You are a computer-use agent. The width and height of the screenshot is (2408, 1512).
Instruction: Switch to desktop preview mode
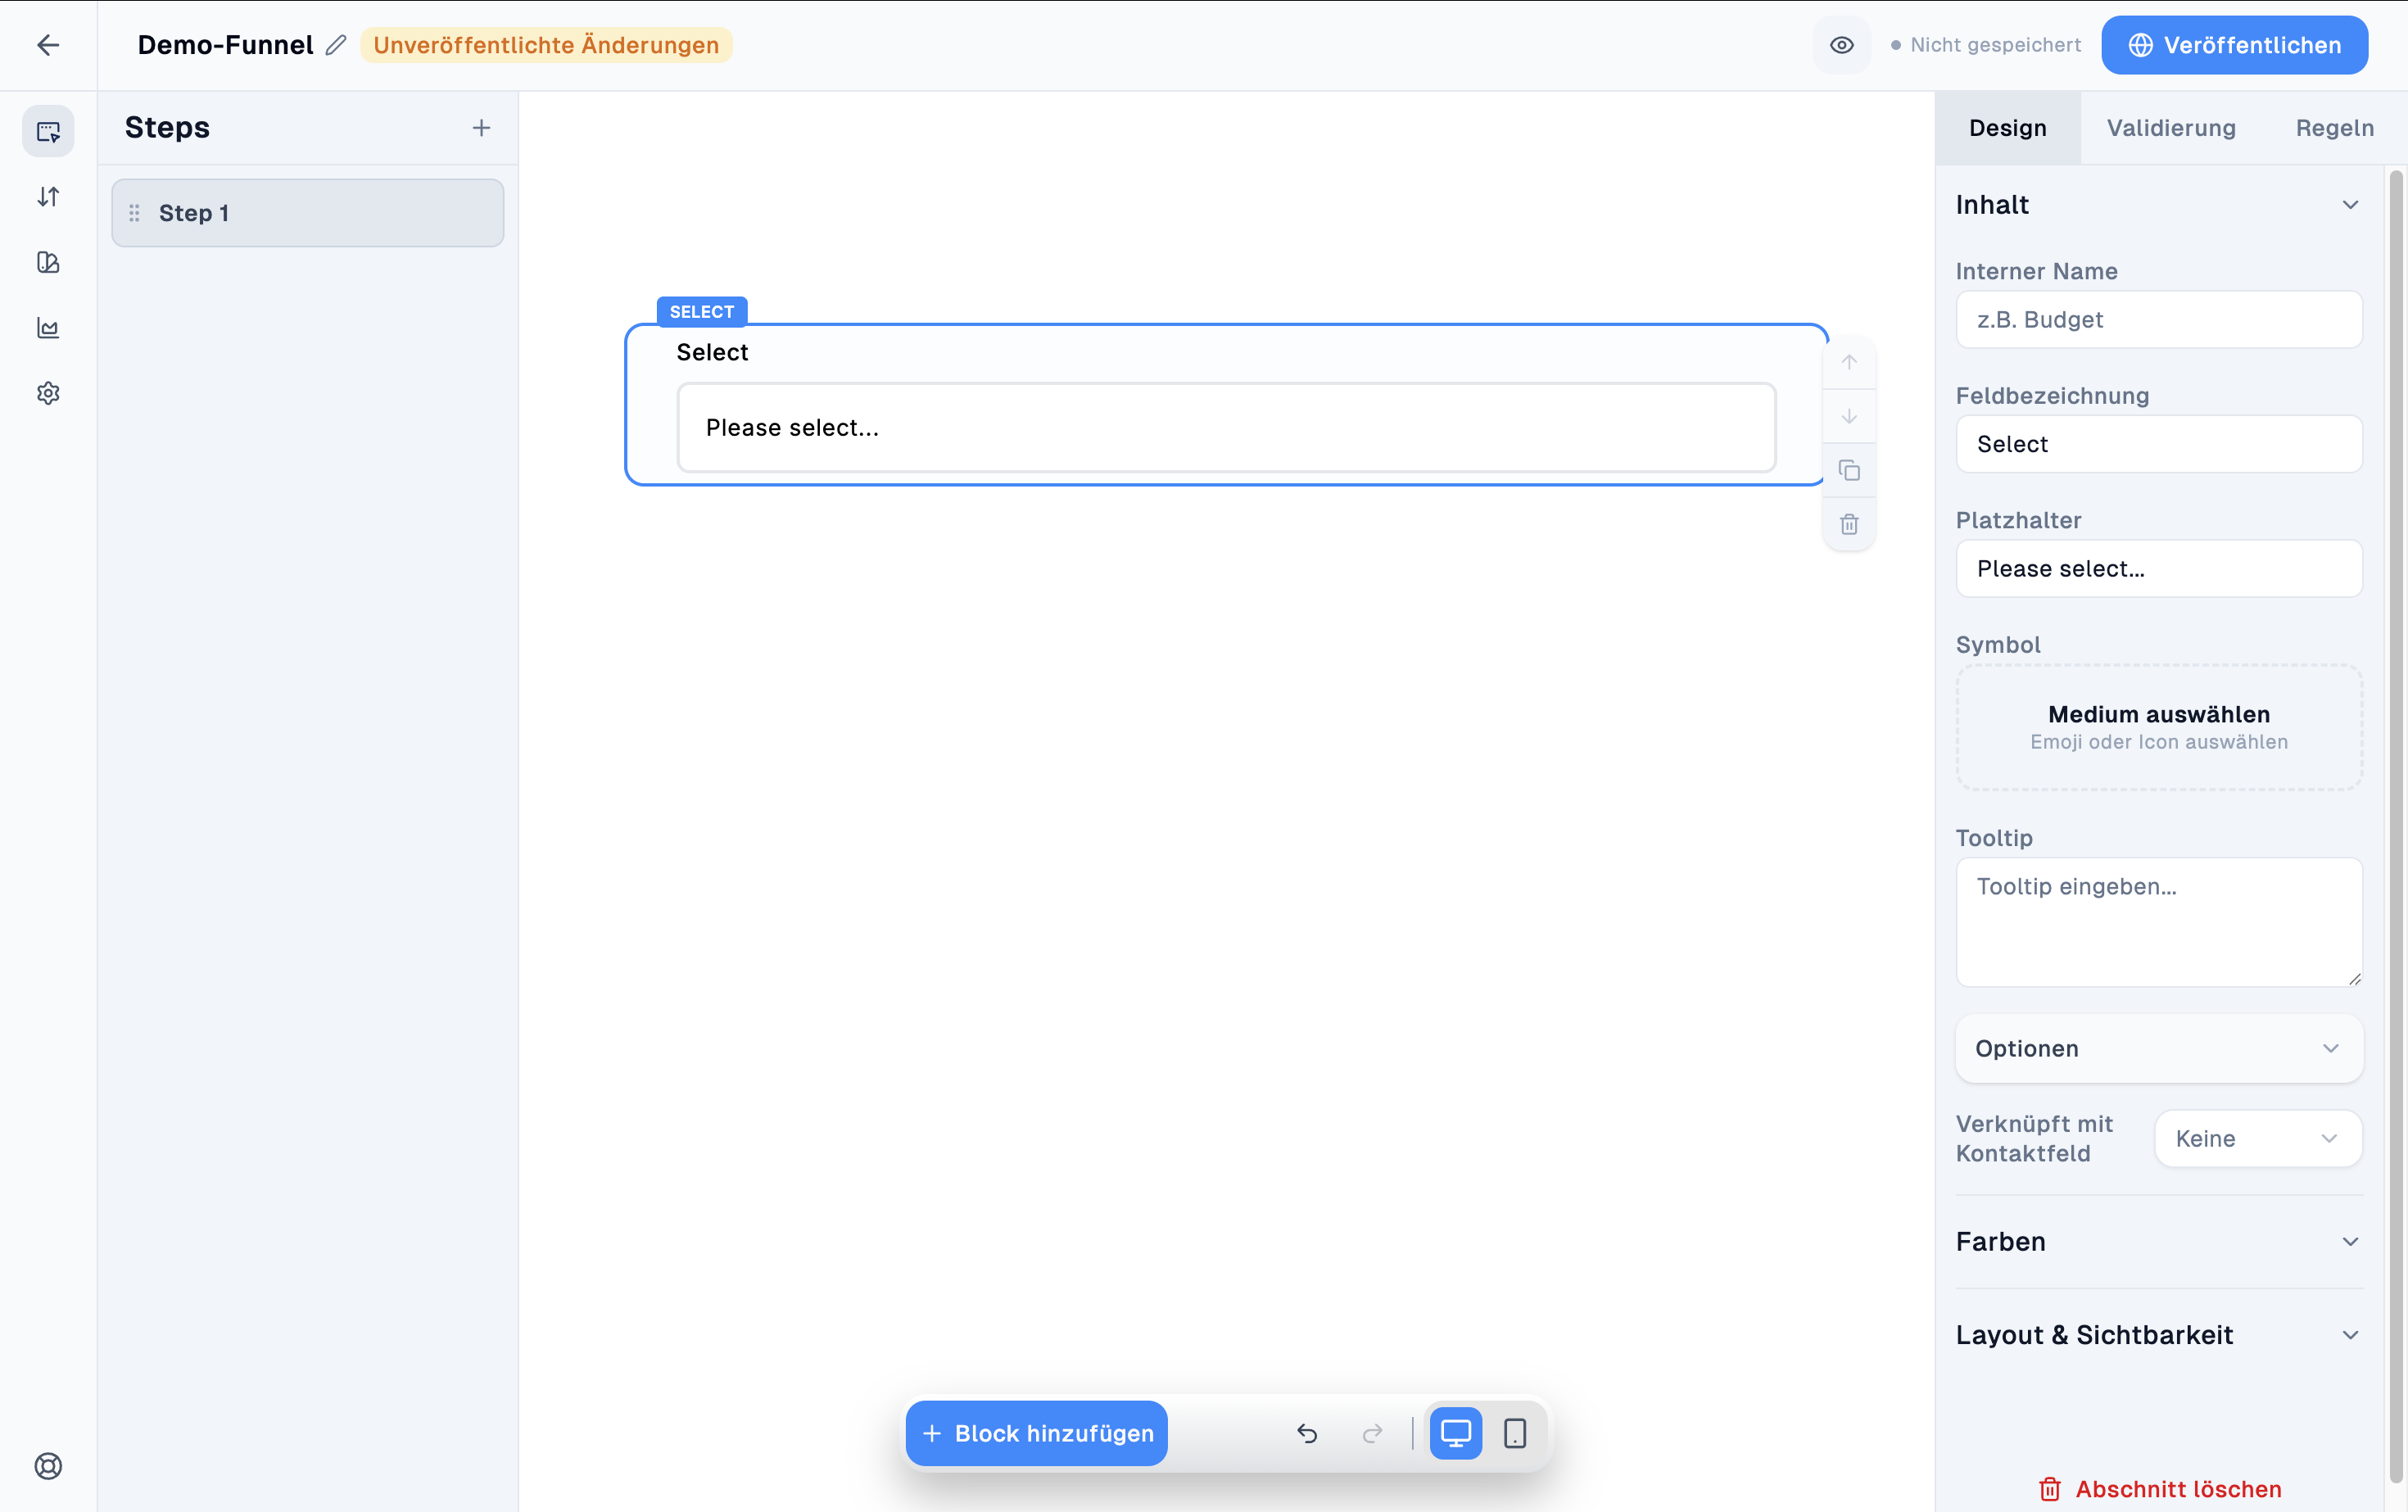click(x=1455, y=1433)
